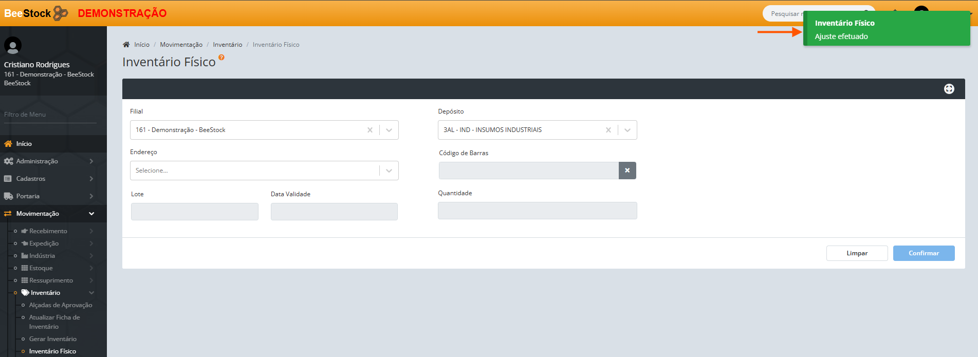The width and height of the screenshot is (978, 357).
Task: Clear the Código de Barras field with X button
Action: (x=627, y=171)
